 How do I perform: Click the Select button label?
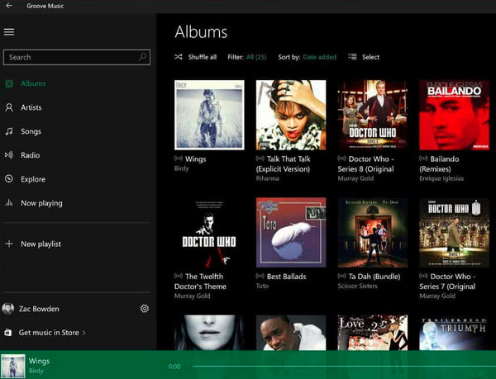pos(370,57)
